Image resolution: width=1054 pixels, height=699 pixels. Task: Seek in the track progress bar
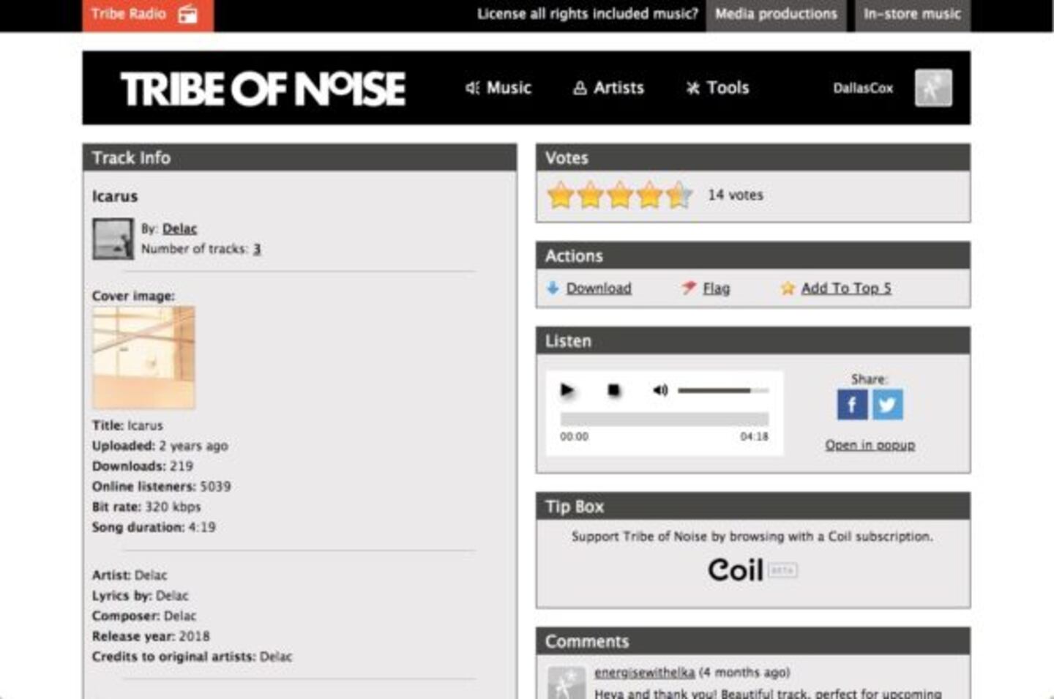[x=665, y=419]
